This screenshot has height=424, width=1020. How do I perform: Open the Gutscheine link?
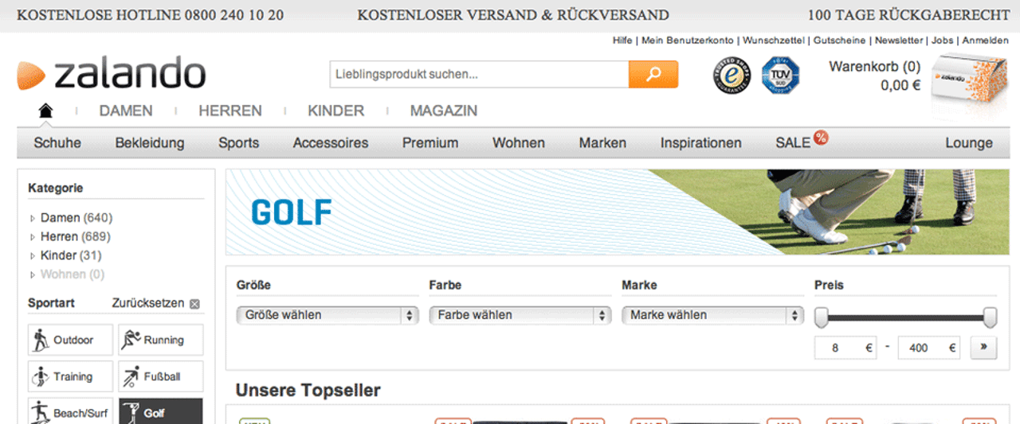(x=839, y=40)
